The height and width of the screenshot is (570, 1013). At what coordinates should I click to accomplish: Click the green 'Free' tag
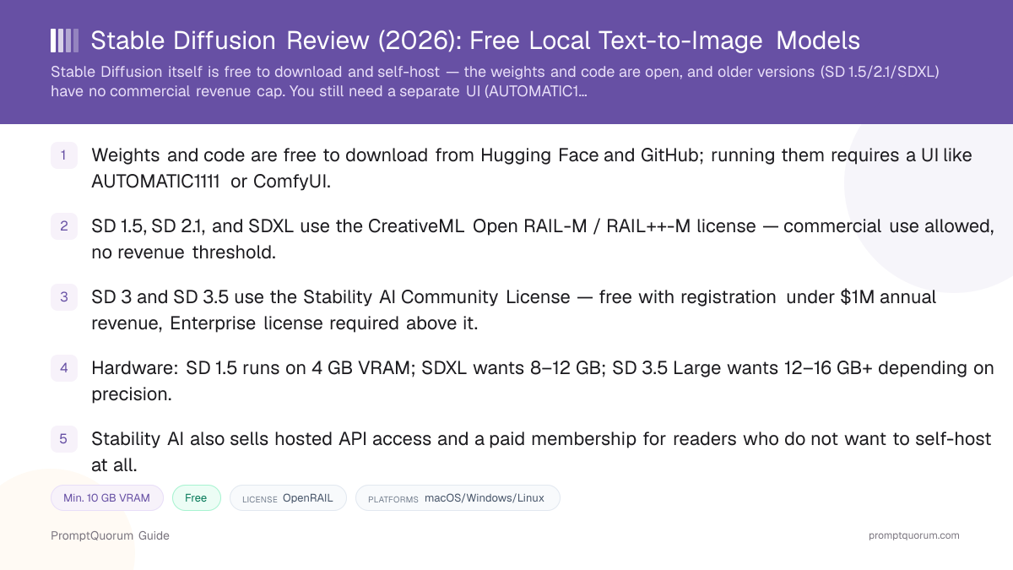197,498
